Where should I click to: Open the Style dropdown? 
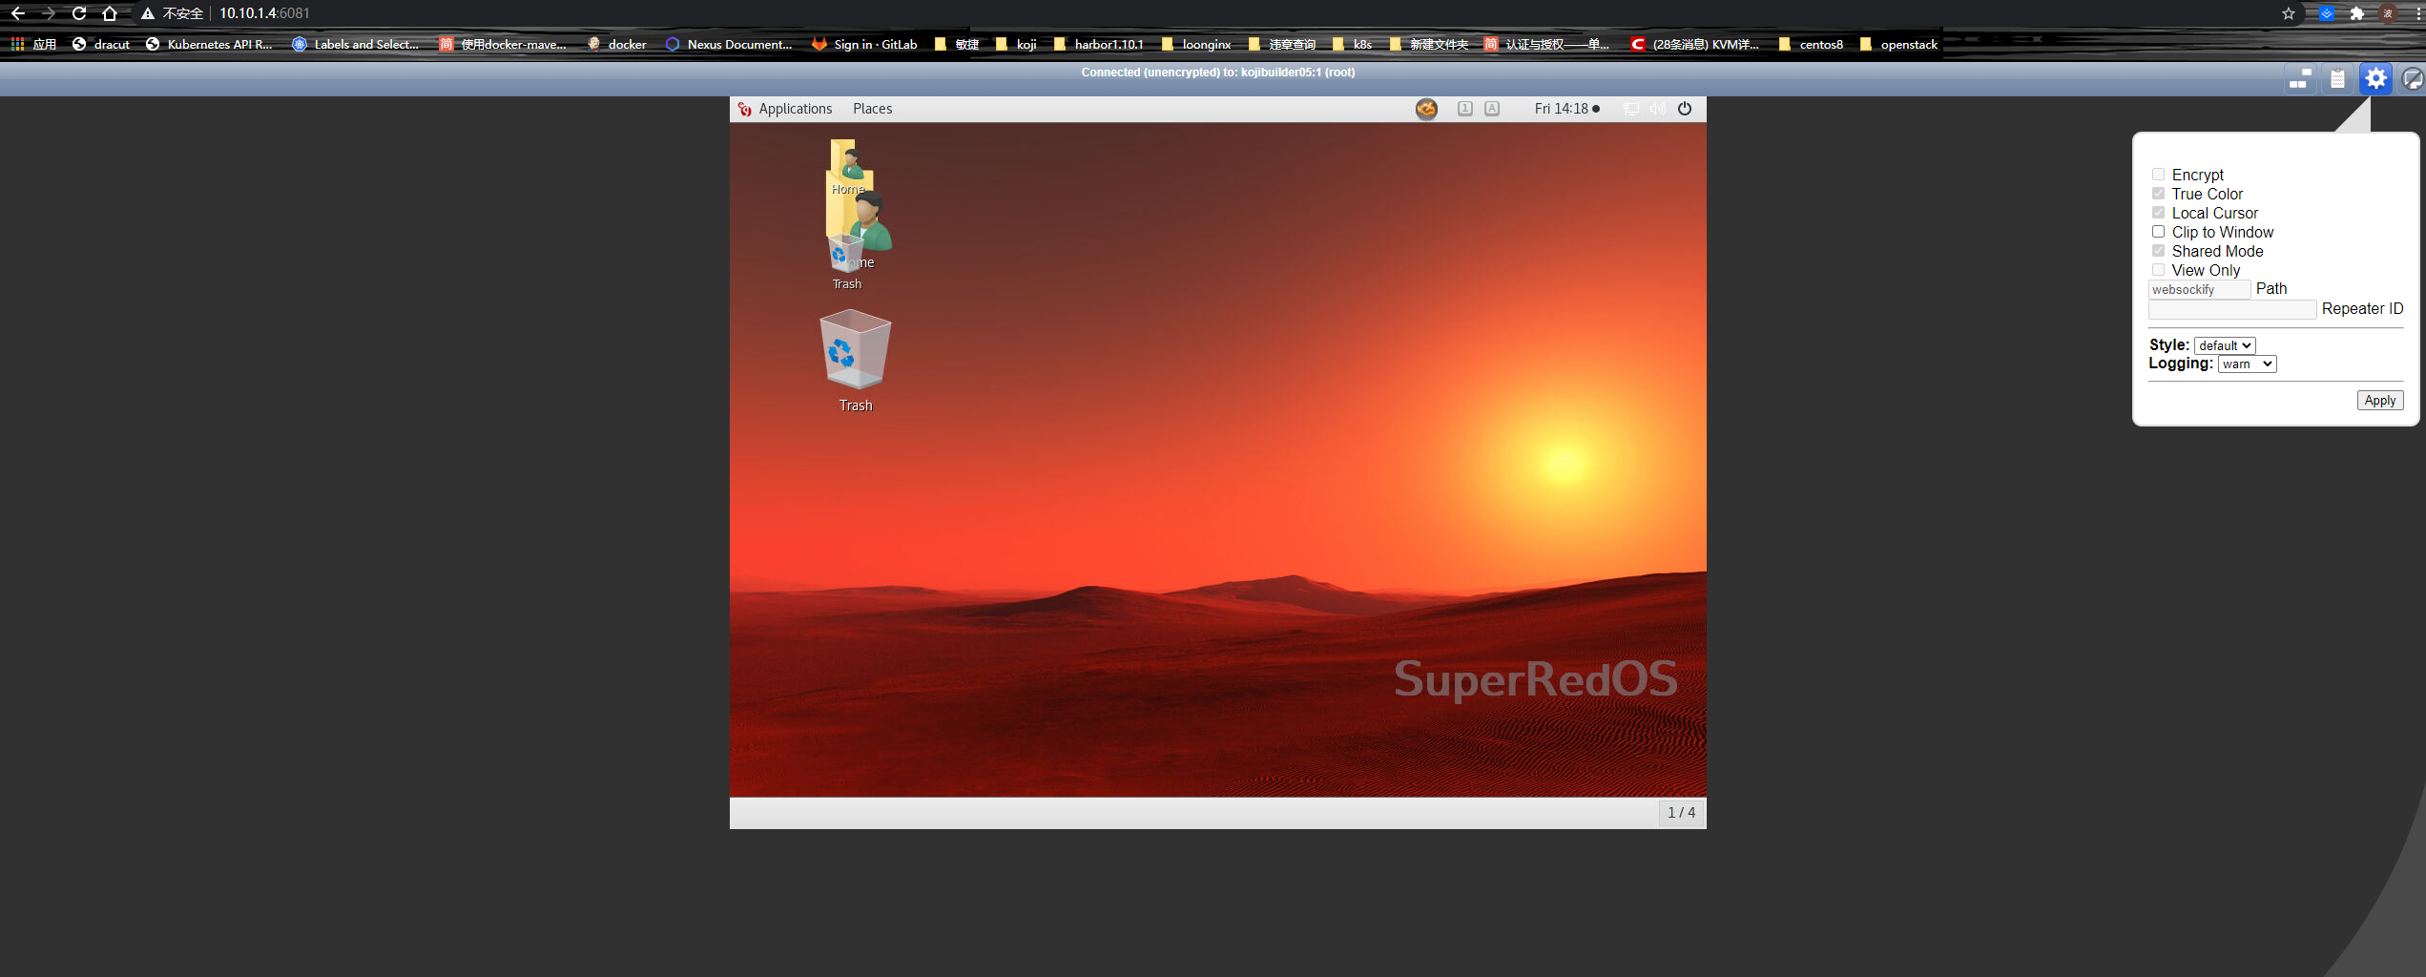2225,345
